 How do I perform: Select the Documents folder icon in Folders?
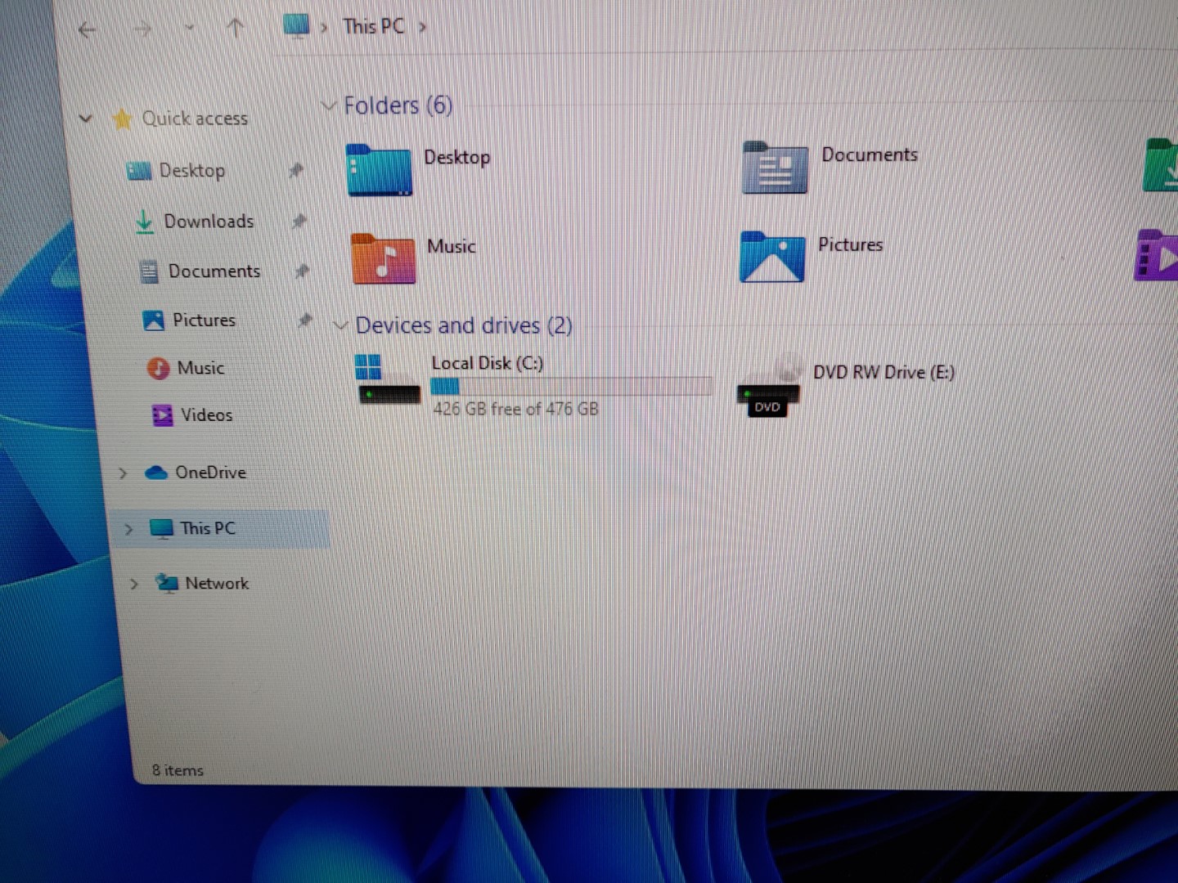(x=774, y=167)
